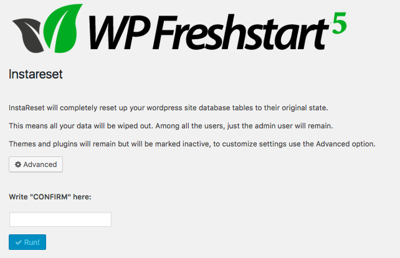Run the InstaReset process
Image resolution: width=400 pixels, height=258 pixels.
tap(27, 242)
